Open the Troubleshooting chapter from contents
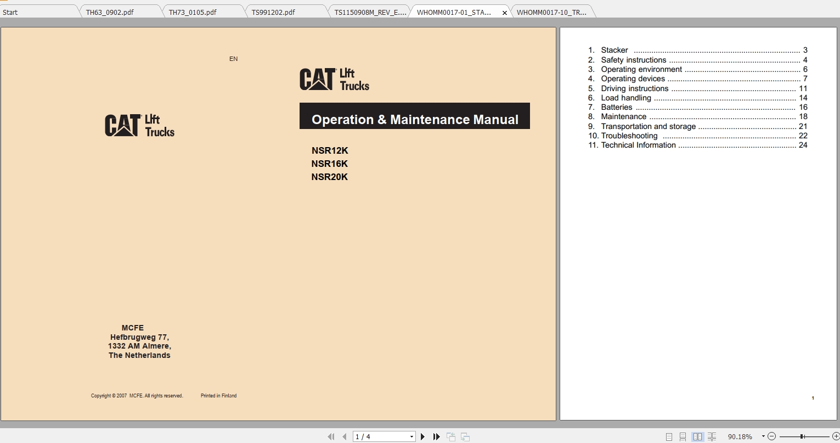 [x=629, y=136]
